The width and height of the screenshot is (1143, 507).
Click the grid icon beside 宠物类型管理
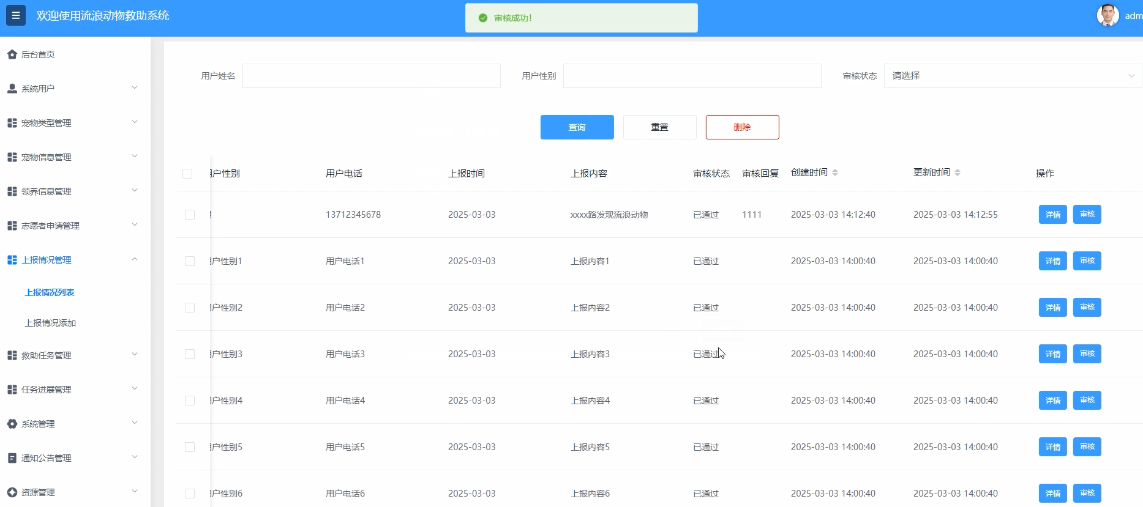(x=12, y=123)
